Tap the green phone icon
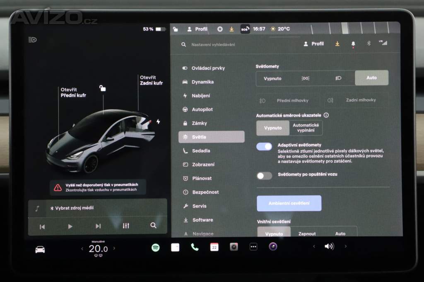 [x=195, y=247]
